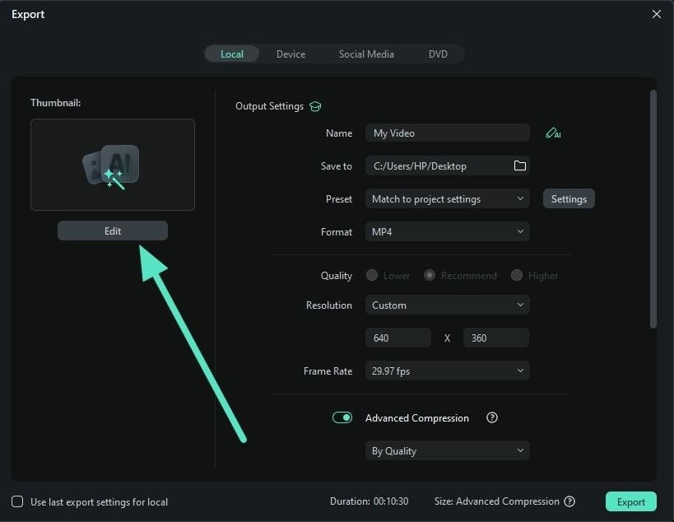Open the Save to folder browser icon
The image size is (674, 522).
(x=519, y=165)
